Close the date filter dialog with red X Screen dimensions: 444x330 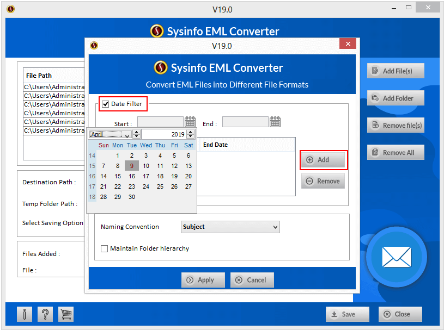pos(348,43)
